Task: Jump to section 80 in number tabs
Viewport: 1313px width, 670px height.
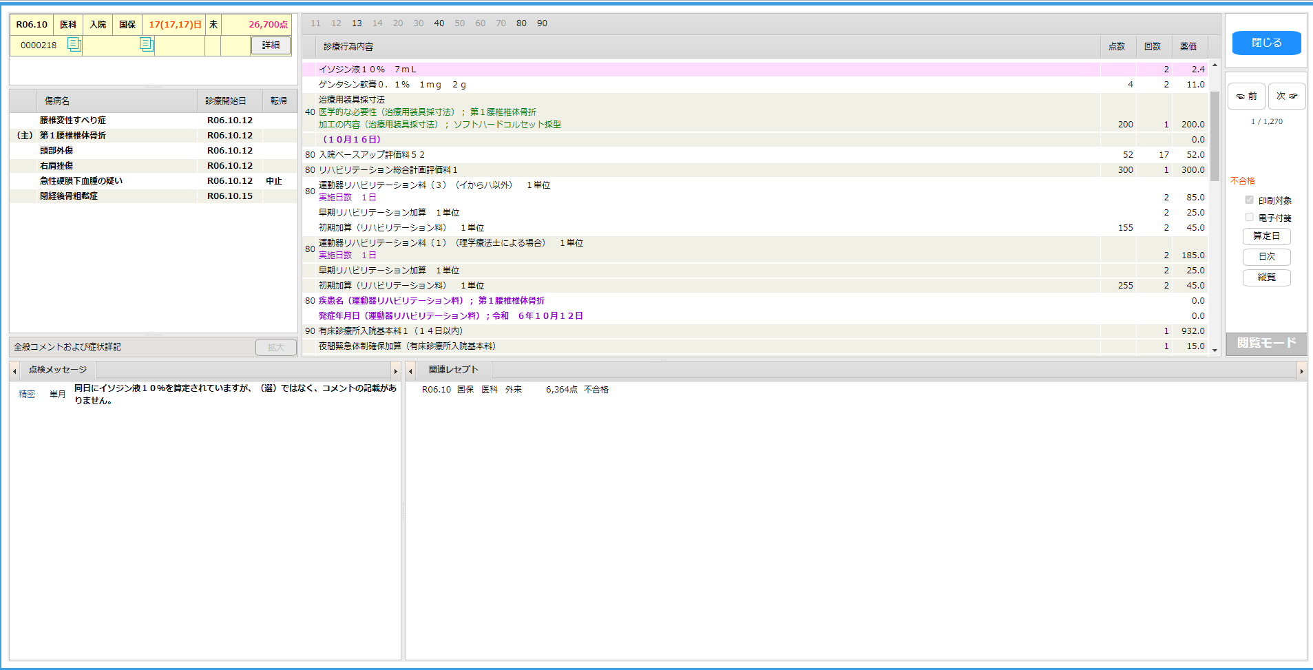Action: pyautogui.click(x=521, y=23)
